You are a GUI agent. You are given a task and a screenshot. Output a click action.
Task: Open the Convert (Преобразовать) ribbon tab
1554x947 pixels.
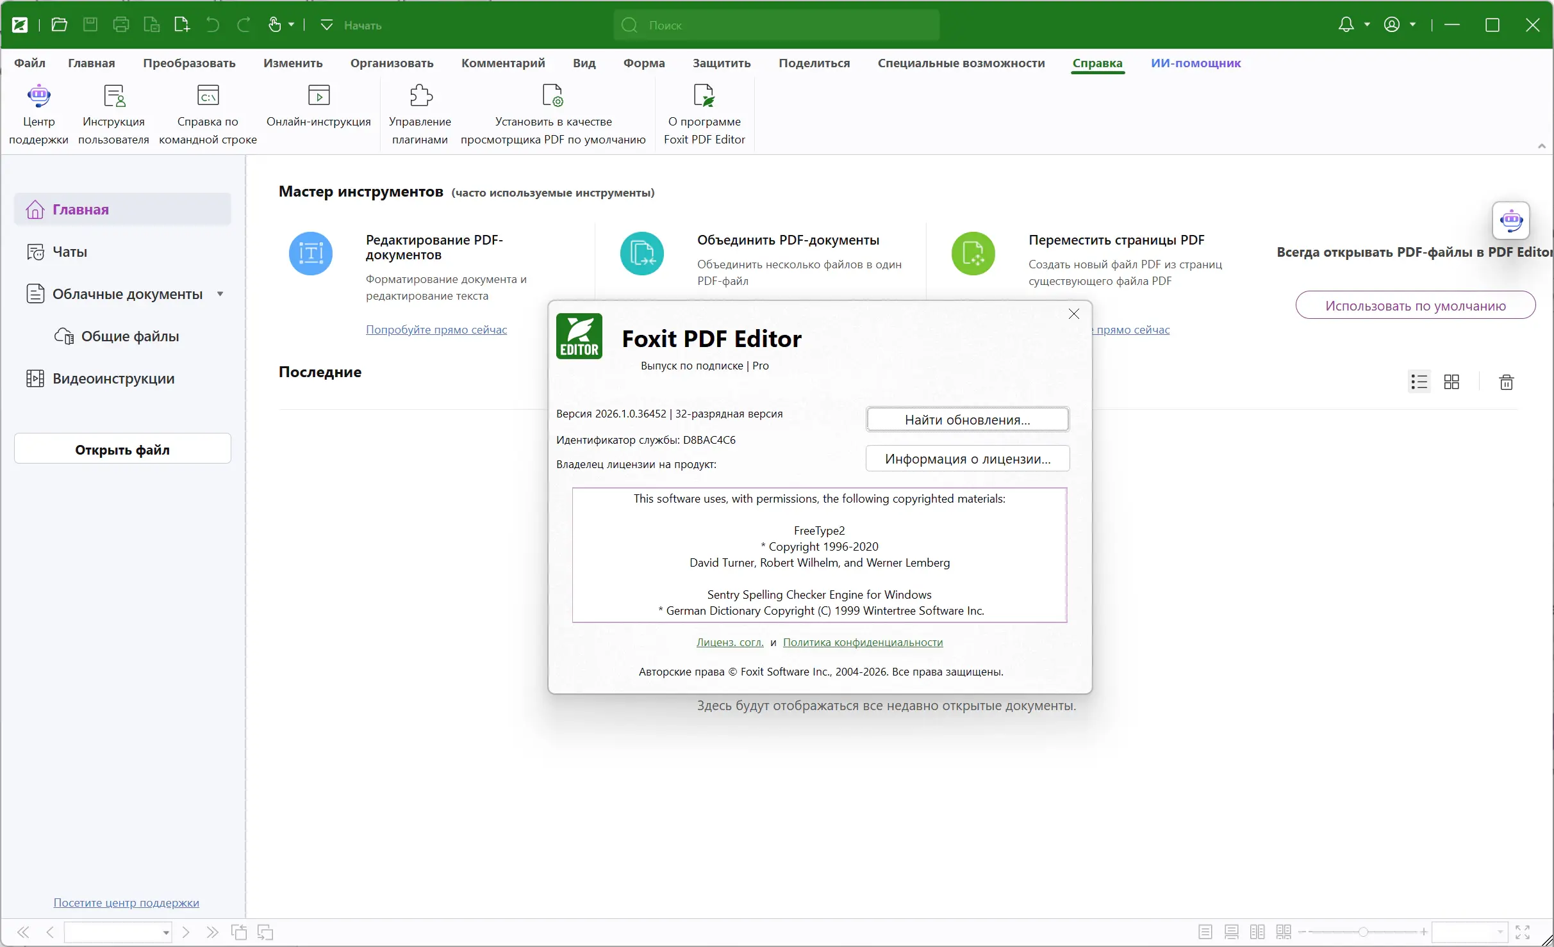pos(189,63)
